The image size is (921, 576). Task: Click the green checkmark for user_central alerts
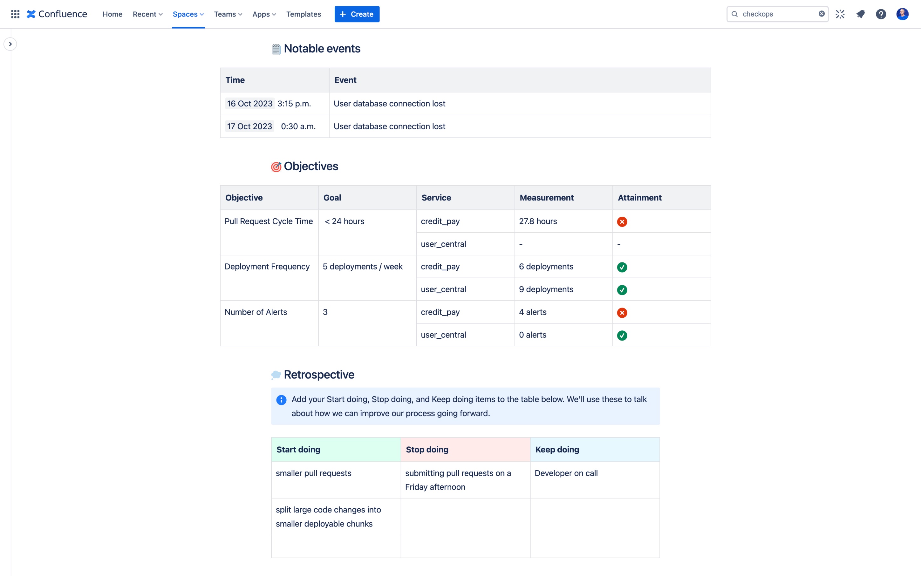[622, 335]
